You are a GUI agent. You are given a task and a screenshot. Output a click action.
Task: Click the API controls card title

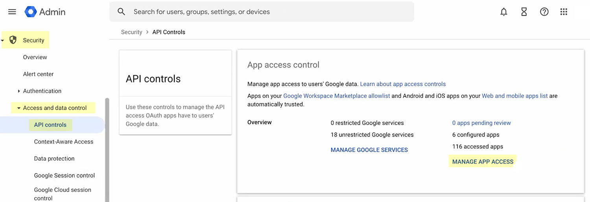[x=153, y=79]
